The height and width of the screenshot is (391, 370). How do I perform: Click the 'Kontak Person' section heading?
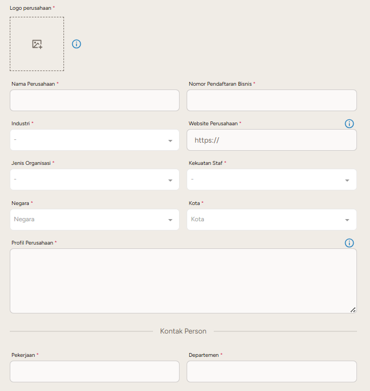coord(183,331)
